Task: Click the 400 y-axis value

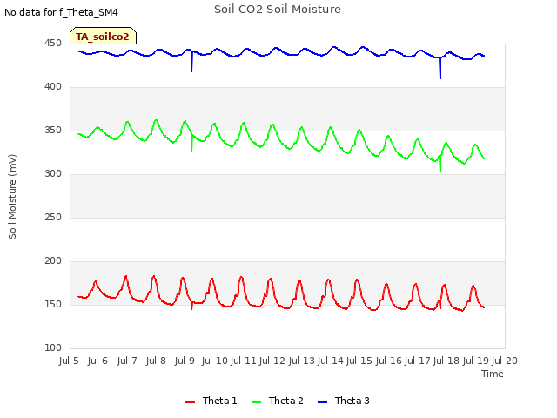Action: (53, 87)
